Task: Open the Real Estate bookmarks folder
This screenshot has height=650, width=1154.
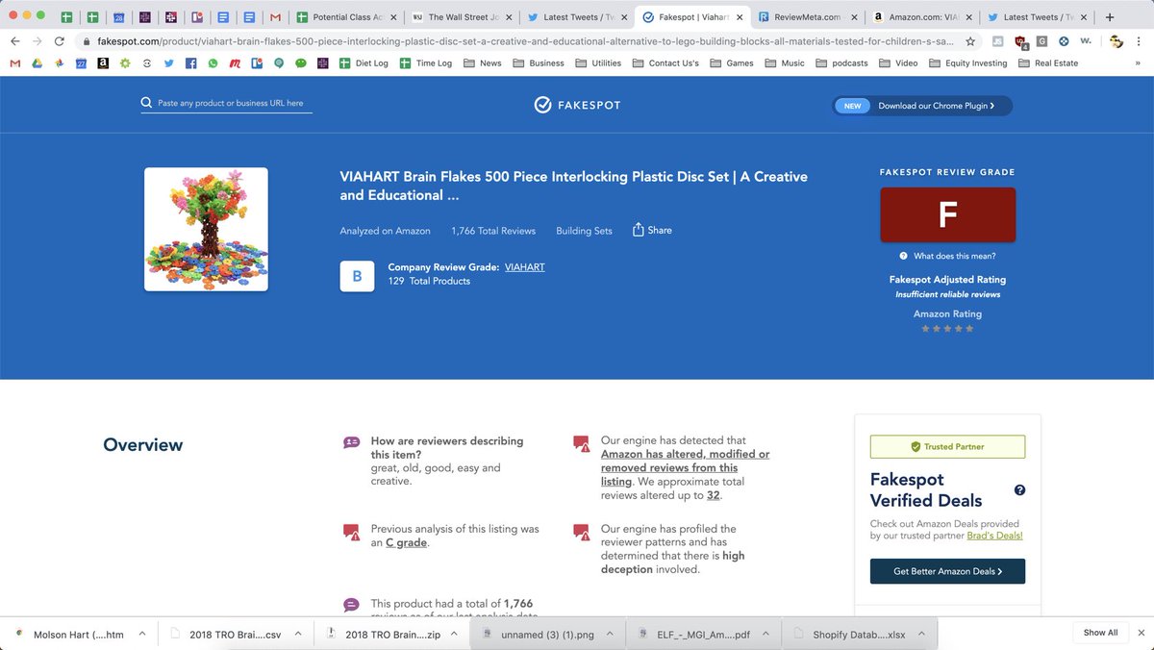Action: pyautogui.click(x=1047, y=63)
